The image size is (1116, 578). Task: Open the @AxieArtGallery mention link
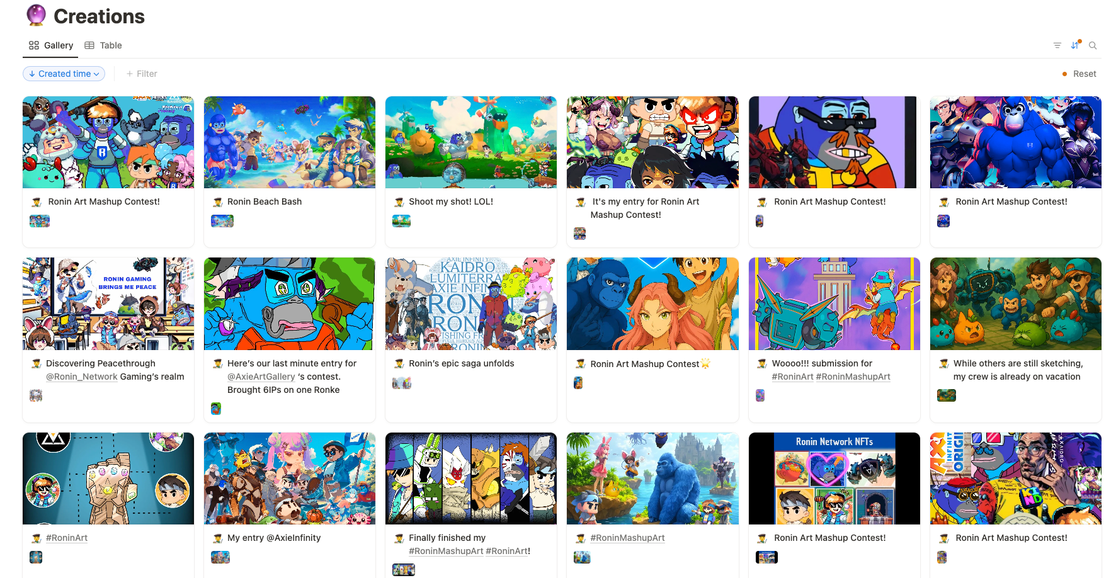click(261, 377)
